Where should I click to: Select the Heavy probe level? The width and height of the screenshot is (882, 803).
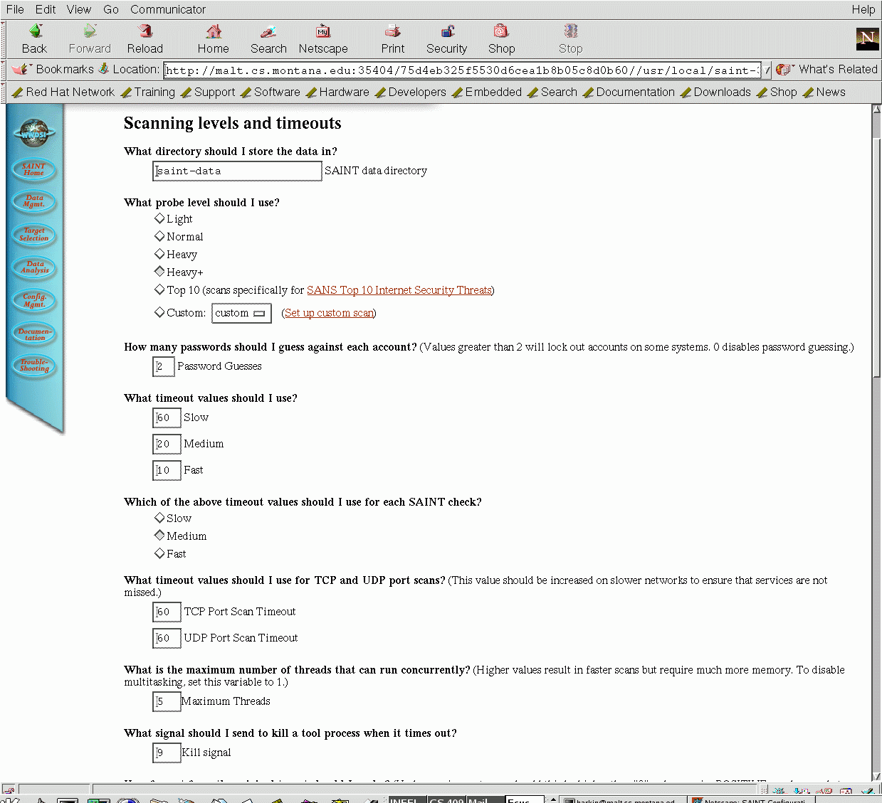point(159,254)
